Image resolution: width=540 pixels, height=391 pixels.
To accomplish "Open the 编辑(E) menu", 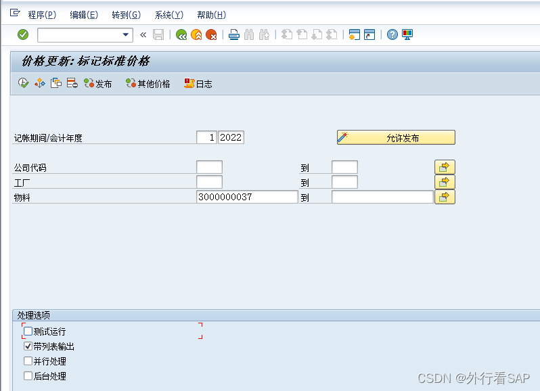I will [84, 15].
